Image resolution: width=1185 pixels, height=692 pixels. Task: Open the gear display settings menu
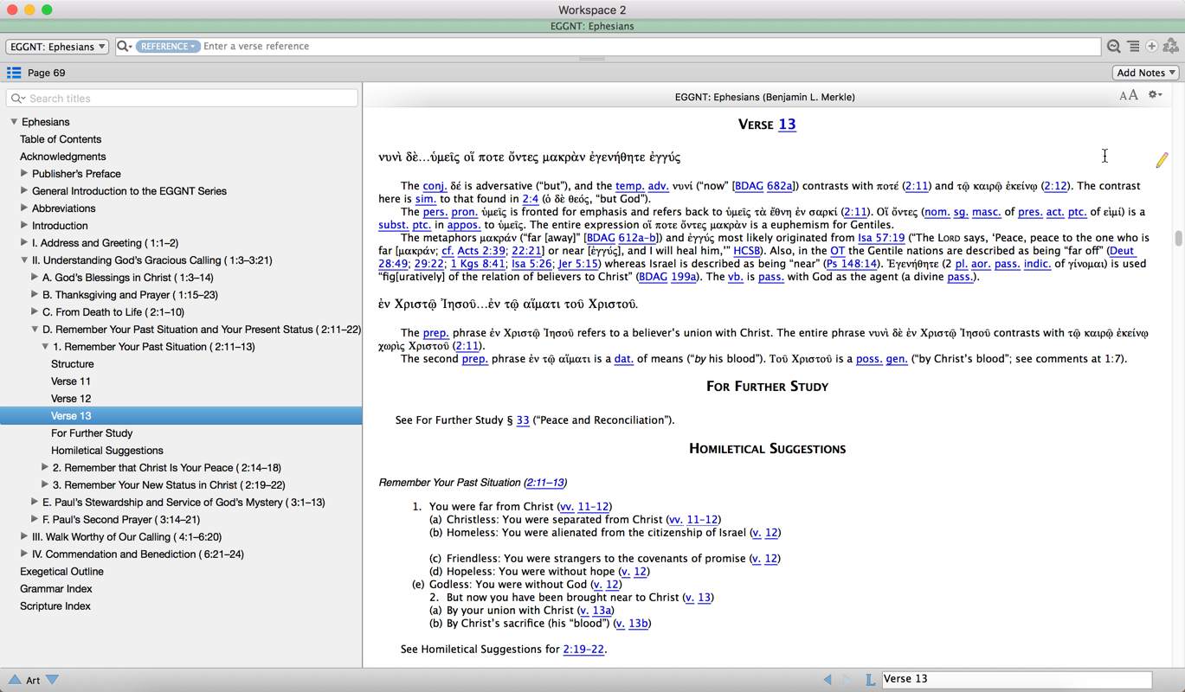(x=1155, y=95)
